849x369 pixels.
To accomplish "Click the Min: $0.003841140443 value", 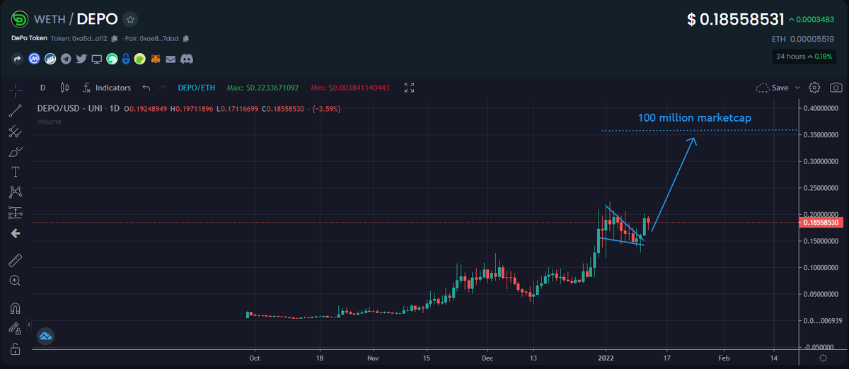I will click(350, 88).
